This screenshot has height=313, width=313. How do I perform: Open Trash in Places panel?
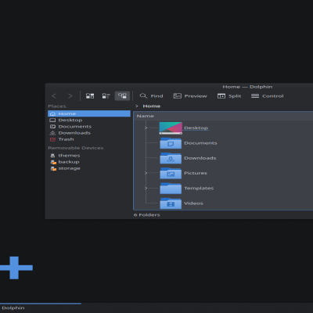(x=89, y=139)
